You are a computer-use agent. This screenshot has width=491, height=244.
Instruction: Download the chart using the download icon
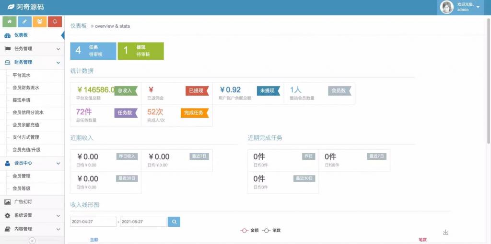445,232
